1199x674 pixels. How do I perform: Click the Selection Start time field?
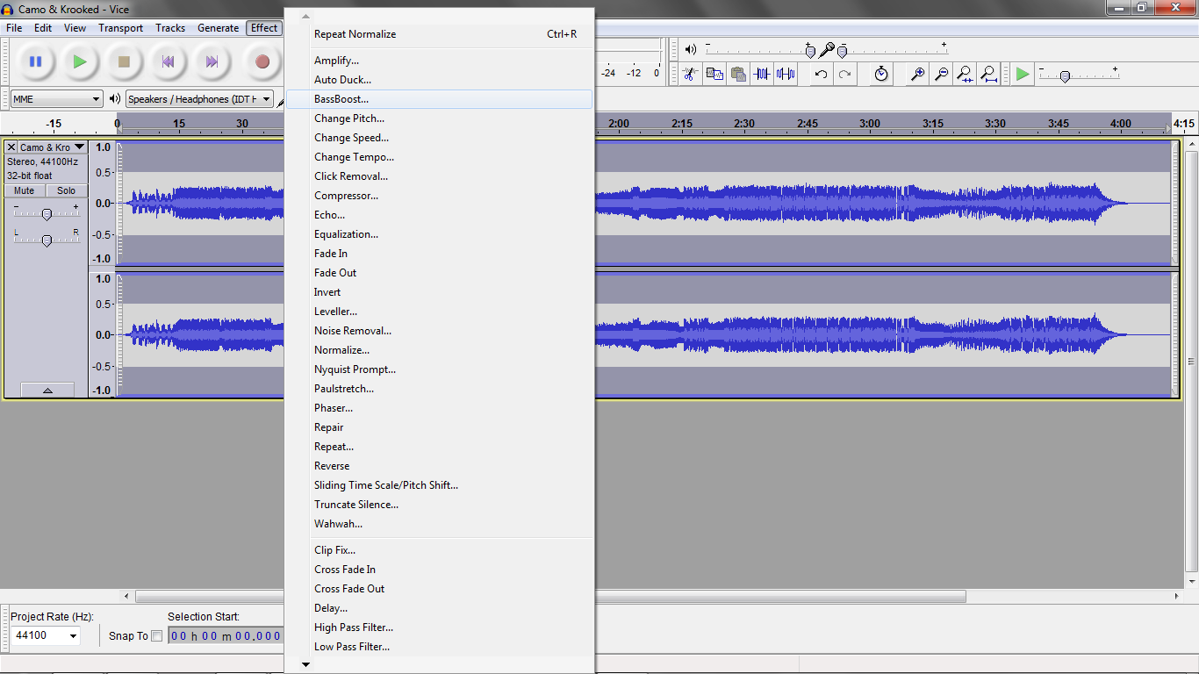226,636
